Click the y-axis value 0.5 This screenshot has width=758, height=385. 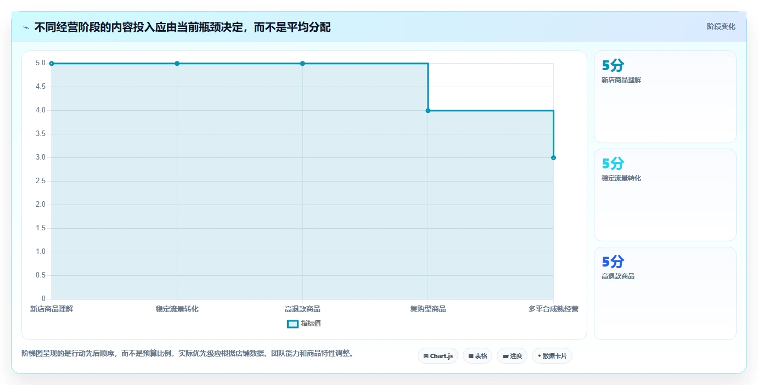(41, 275)
